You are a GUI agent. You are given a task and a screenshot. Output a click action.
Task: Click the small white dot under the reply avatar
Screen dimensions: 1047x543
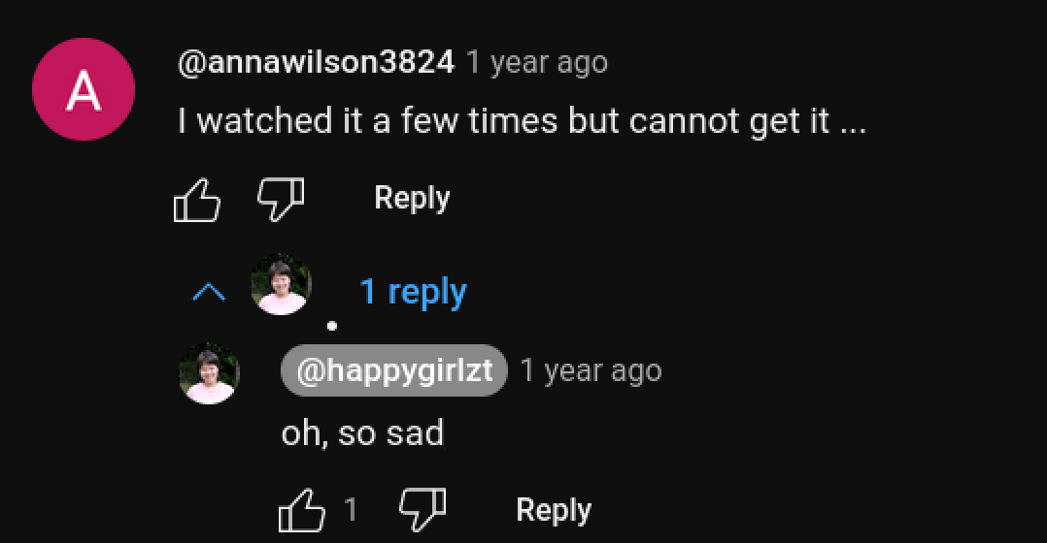[331, 326]
